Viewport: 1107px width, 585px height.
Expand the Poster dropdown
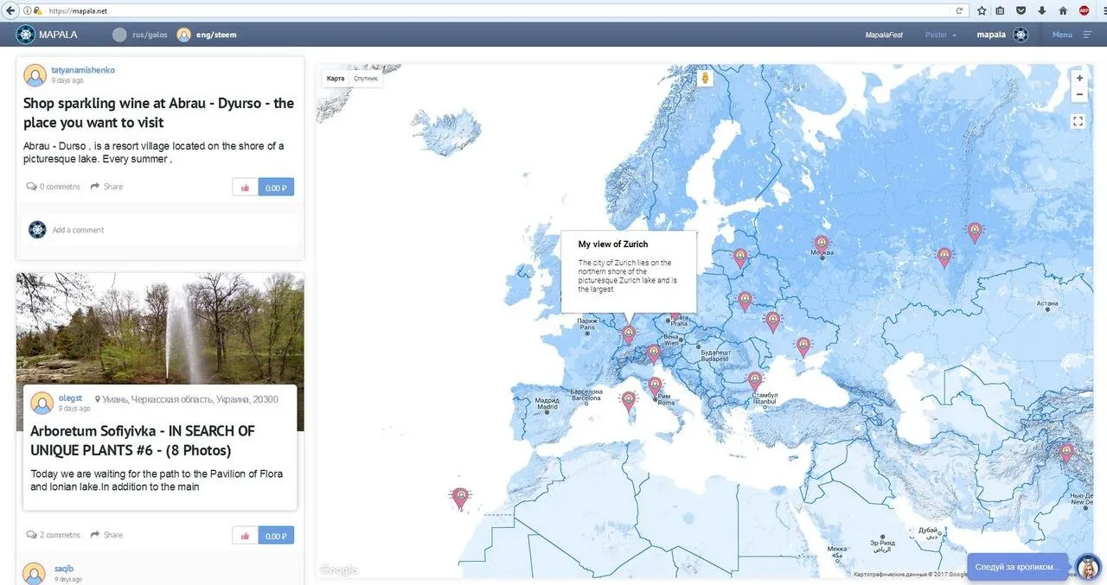tap(941, 35)
